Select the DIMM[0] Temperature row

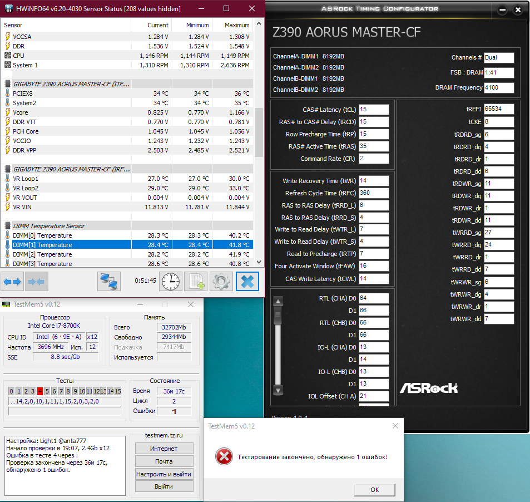(127, 235)
